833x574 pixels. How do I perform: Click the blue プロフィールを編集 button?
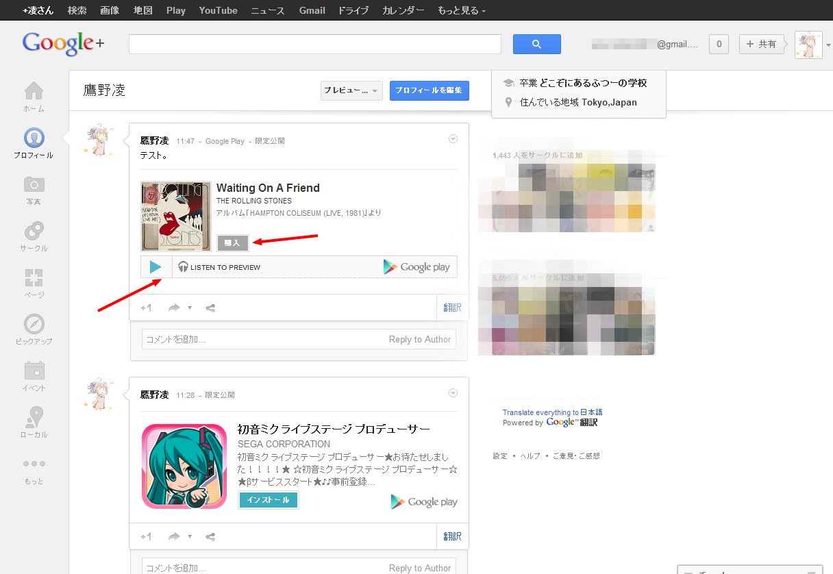coord(429,91)
